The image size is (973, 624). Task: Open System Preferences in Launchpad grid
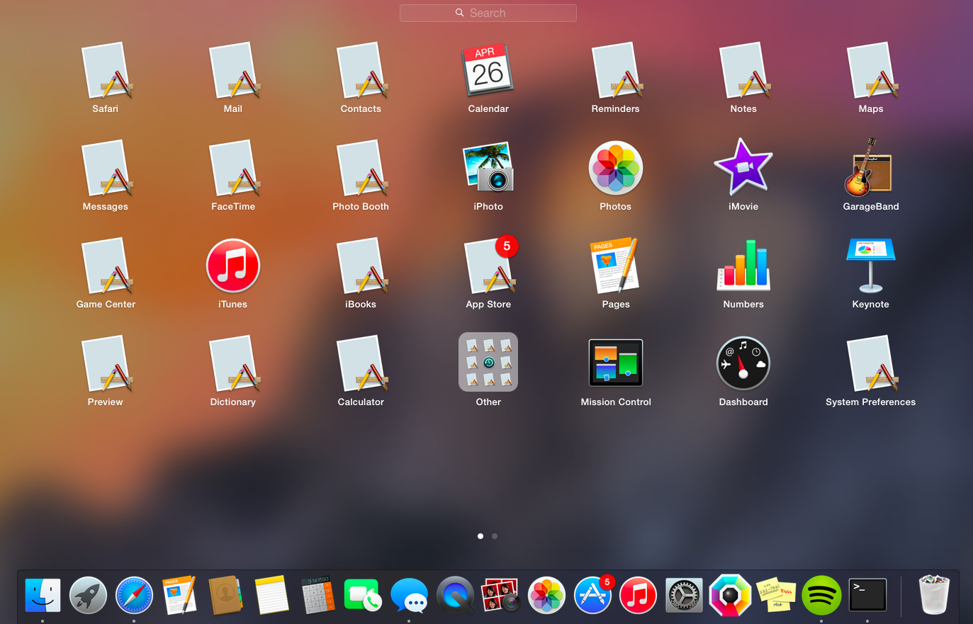[871, 364]
